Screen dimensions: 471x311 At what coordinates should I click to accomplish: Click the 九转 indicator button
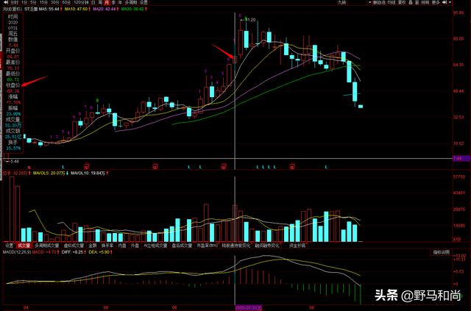[342, 2]
